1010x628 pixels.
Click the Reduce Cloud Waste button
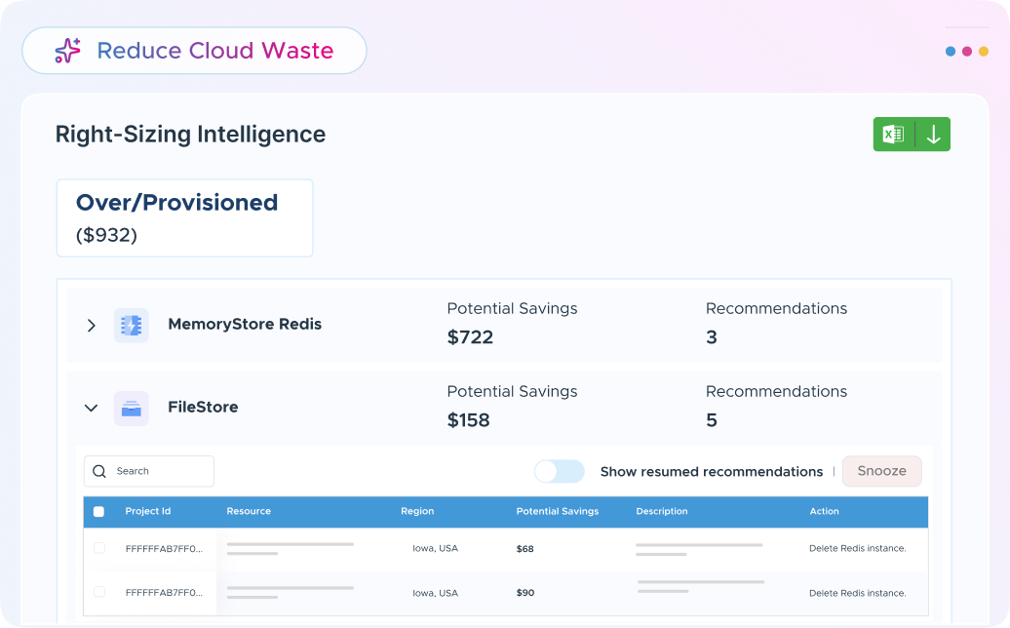coord(194,51)
